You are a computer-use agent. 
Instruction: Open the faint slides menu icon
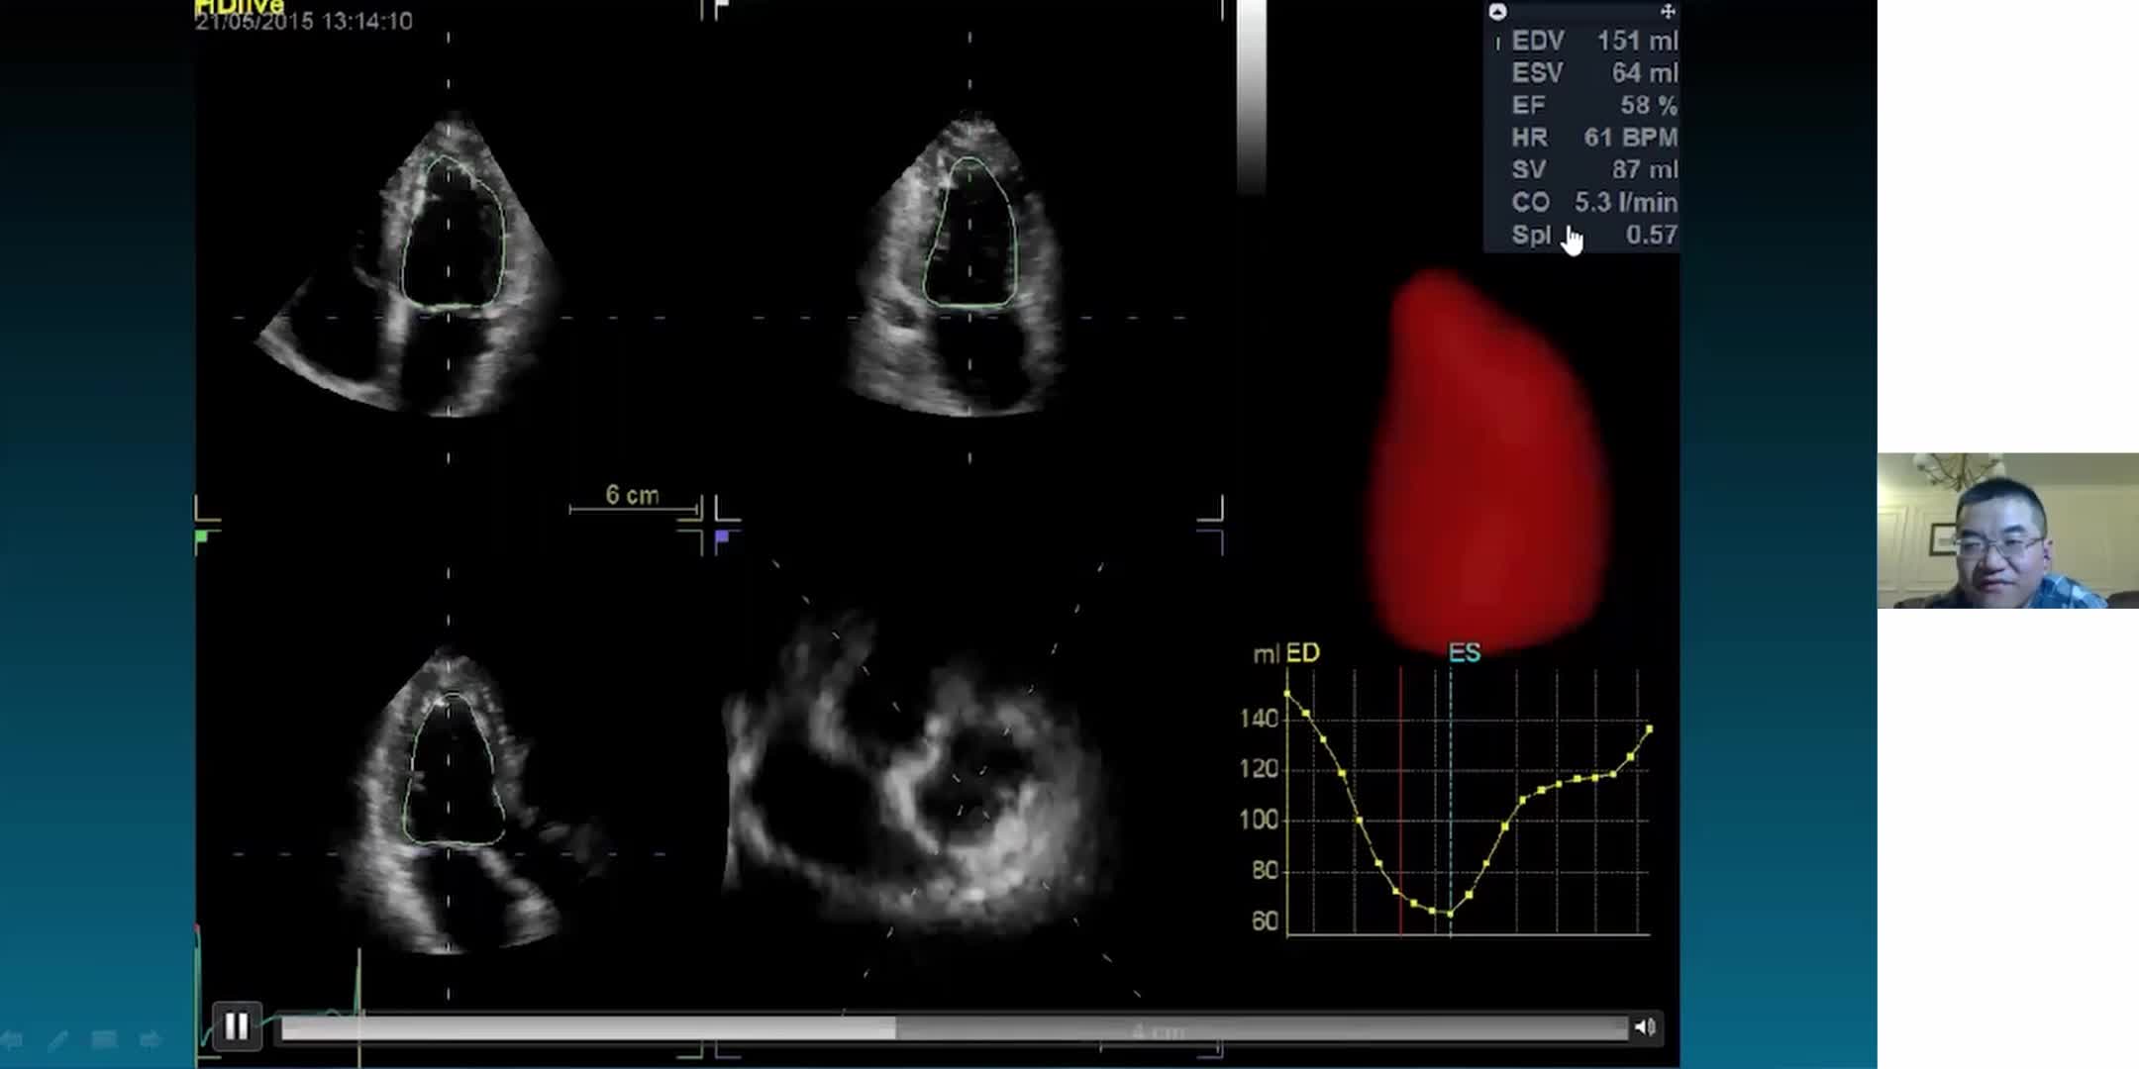point(104,1039)
